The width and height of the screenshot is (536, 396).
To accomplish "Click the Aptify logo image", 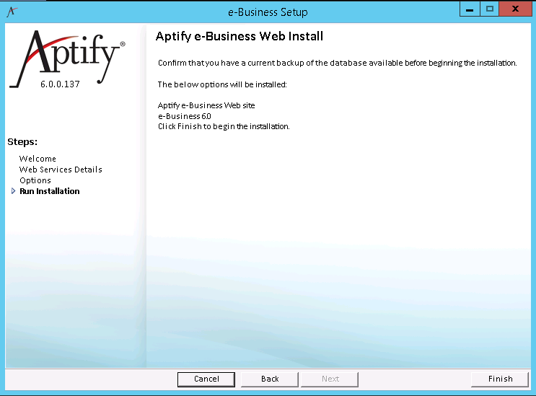I will pyautogui.click(x=68, y=58).
